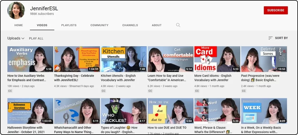Image resolution: width=298 pixels, height=135 pixels.
Task: Subscribe to JenniferESL with the red button
Action: pos(276,10)
